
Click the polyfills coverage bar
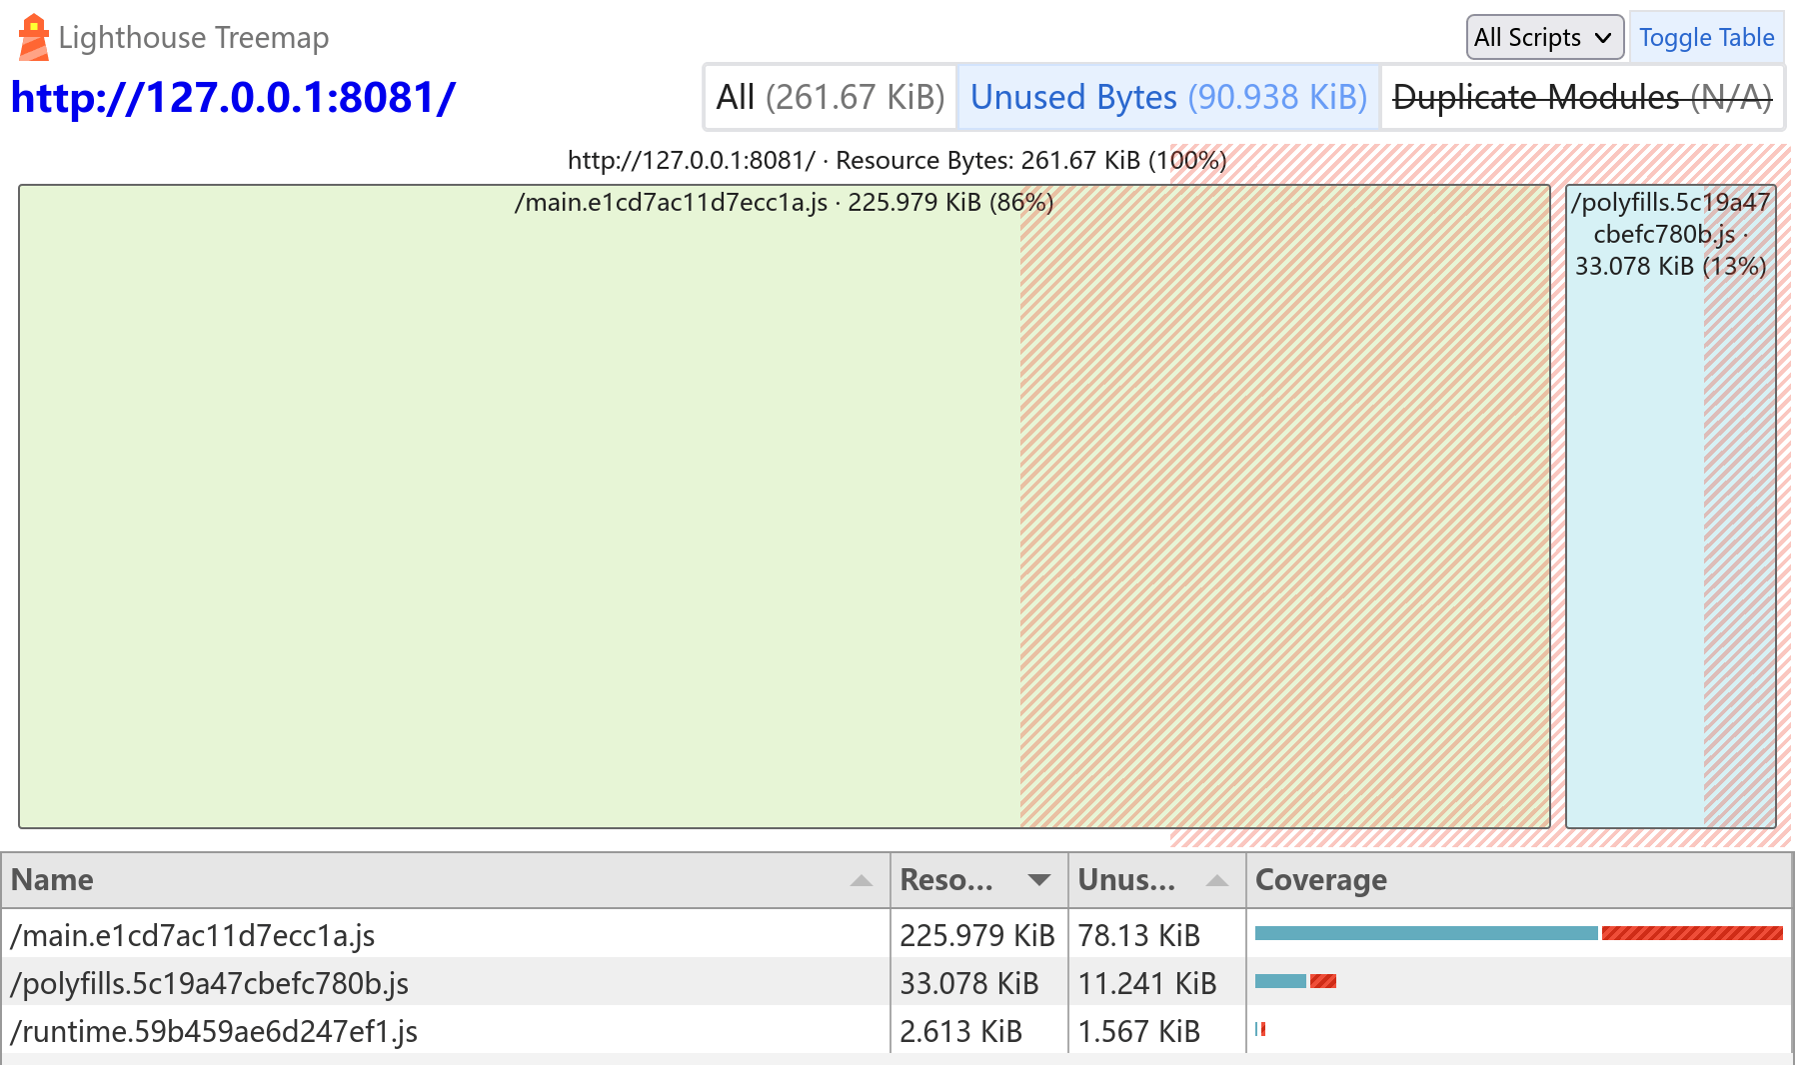tap(1295, 981)
